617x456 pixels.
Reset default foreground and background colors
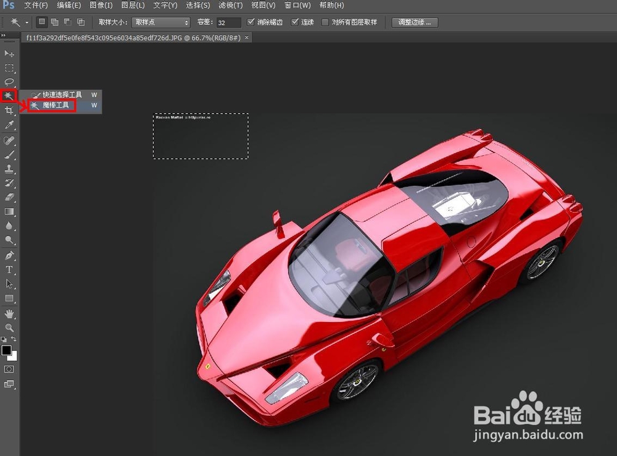4,339
